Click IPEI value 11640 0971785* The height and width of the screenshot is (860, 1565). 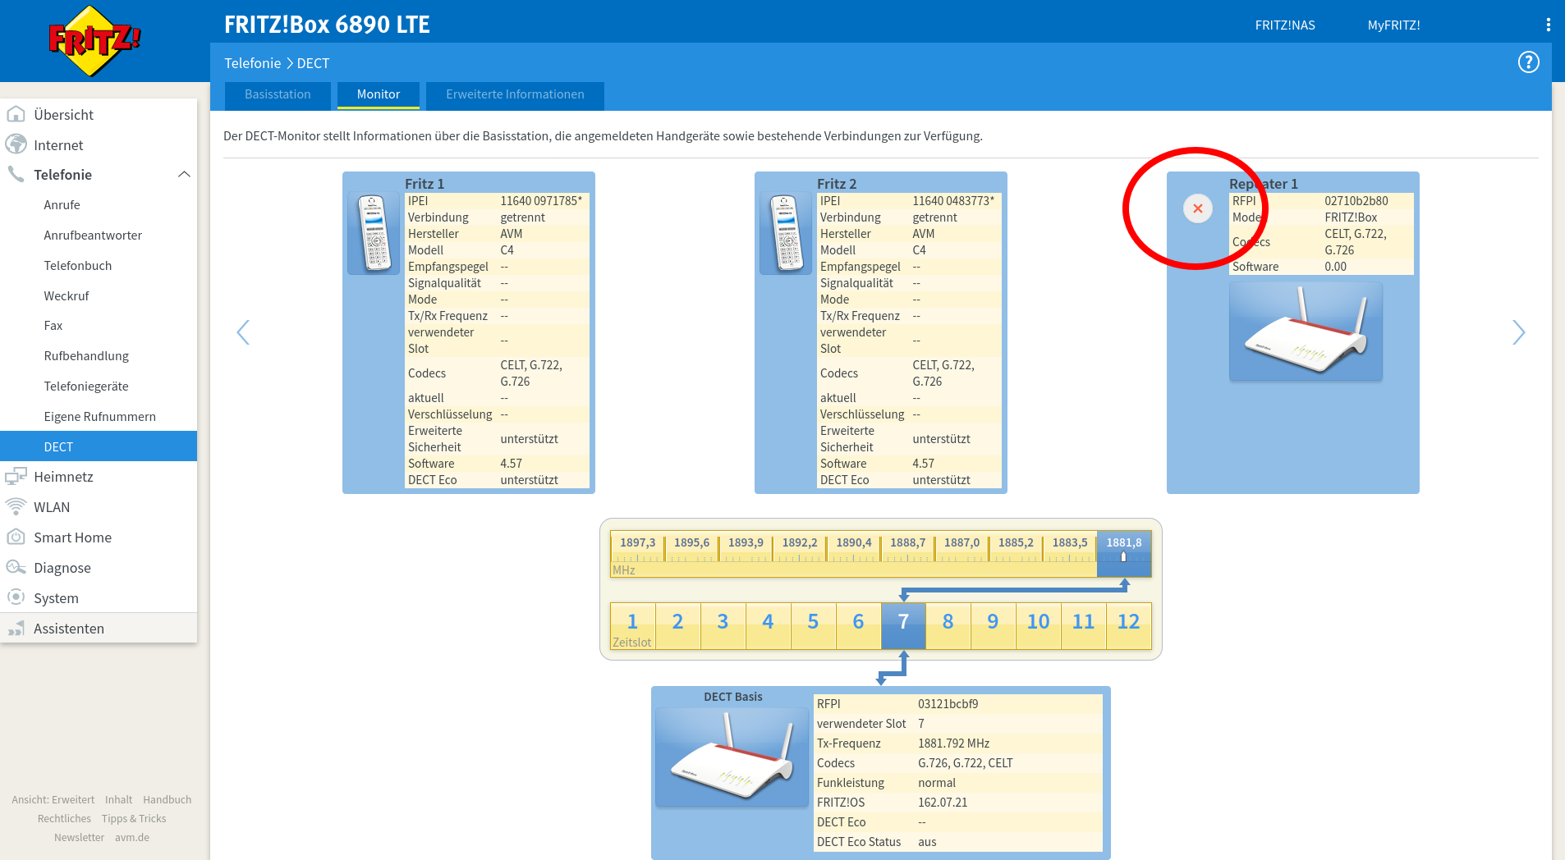[541, 201]
